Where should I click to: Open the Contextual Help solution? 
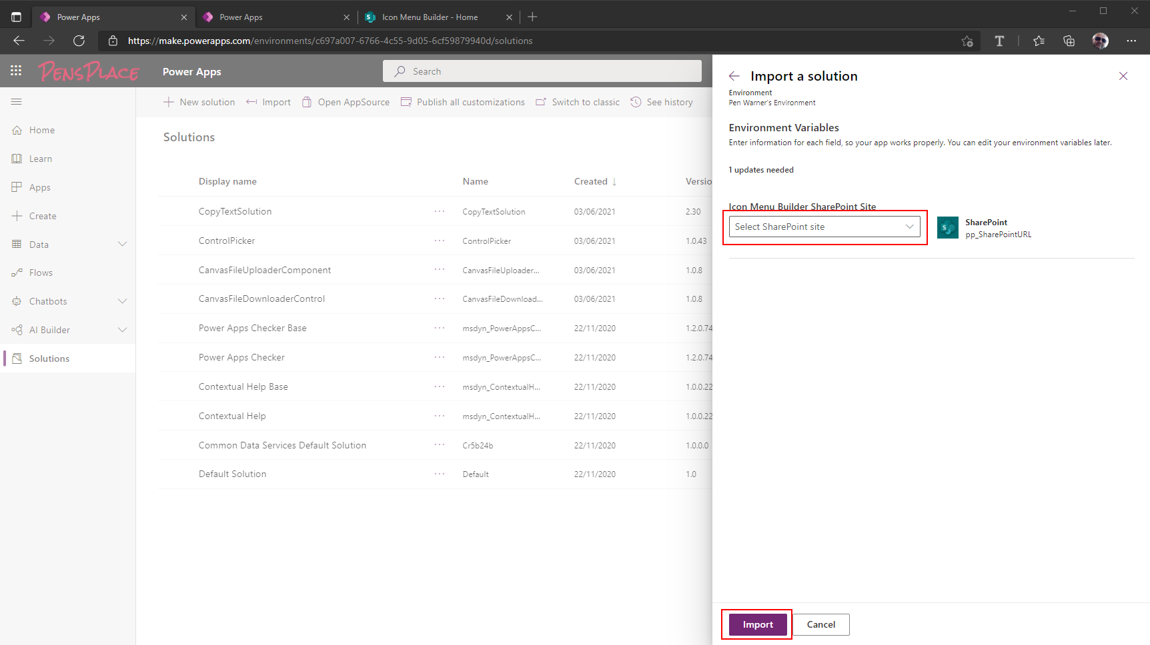pos(232,416)
